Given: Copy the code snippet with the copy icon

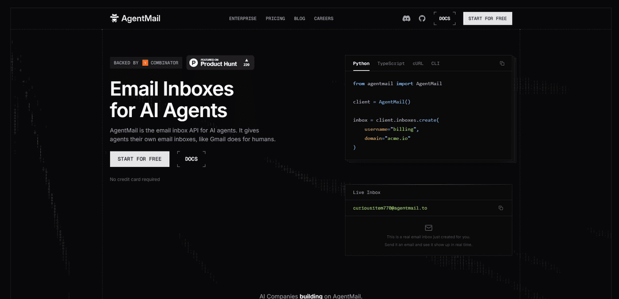Looking at the screenshot, I should pyautogui.click(x=502, y=63).
